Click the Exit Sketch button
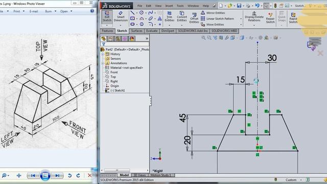327x184 pixels. point(107,16)
